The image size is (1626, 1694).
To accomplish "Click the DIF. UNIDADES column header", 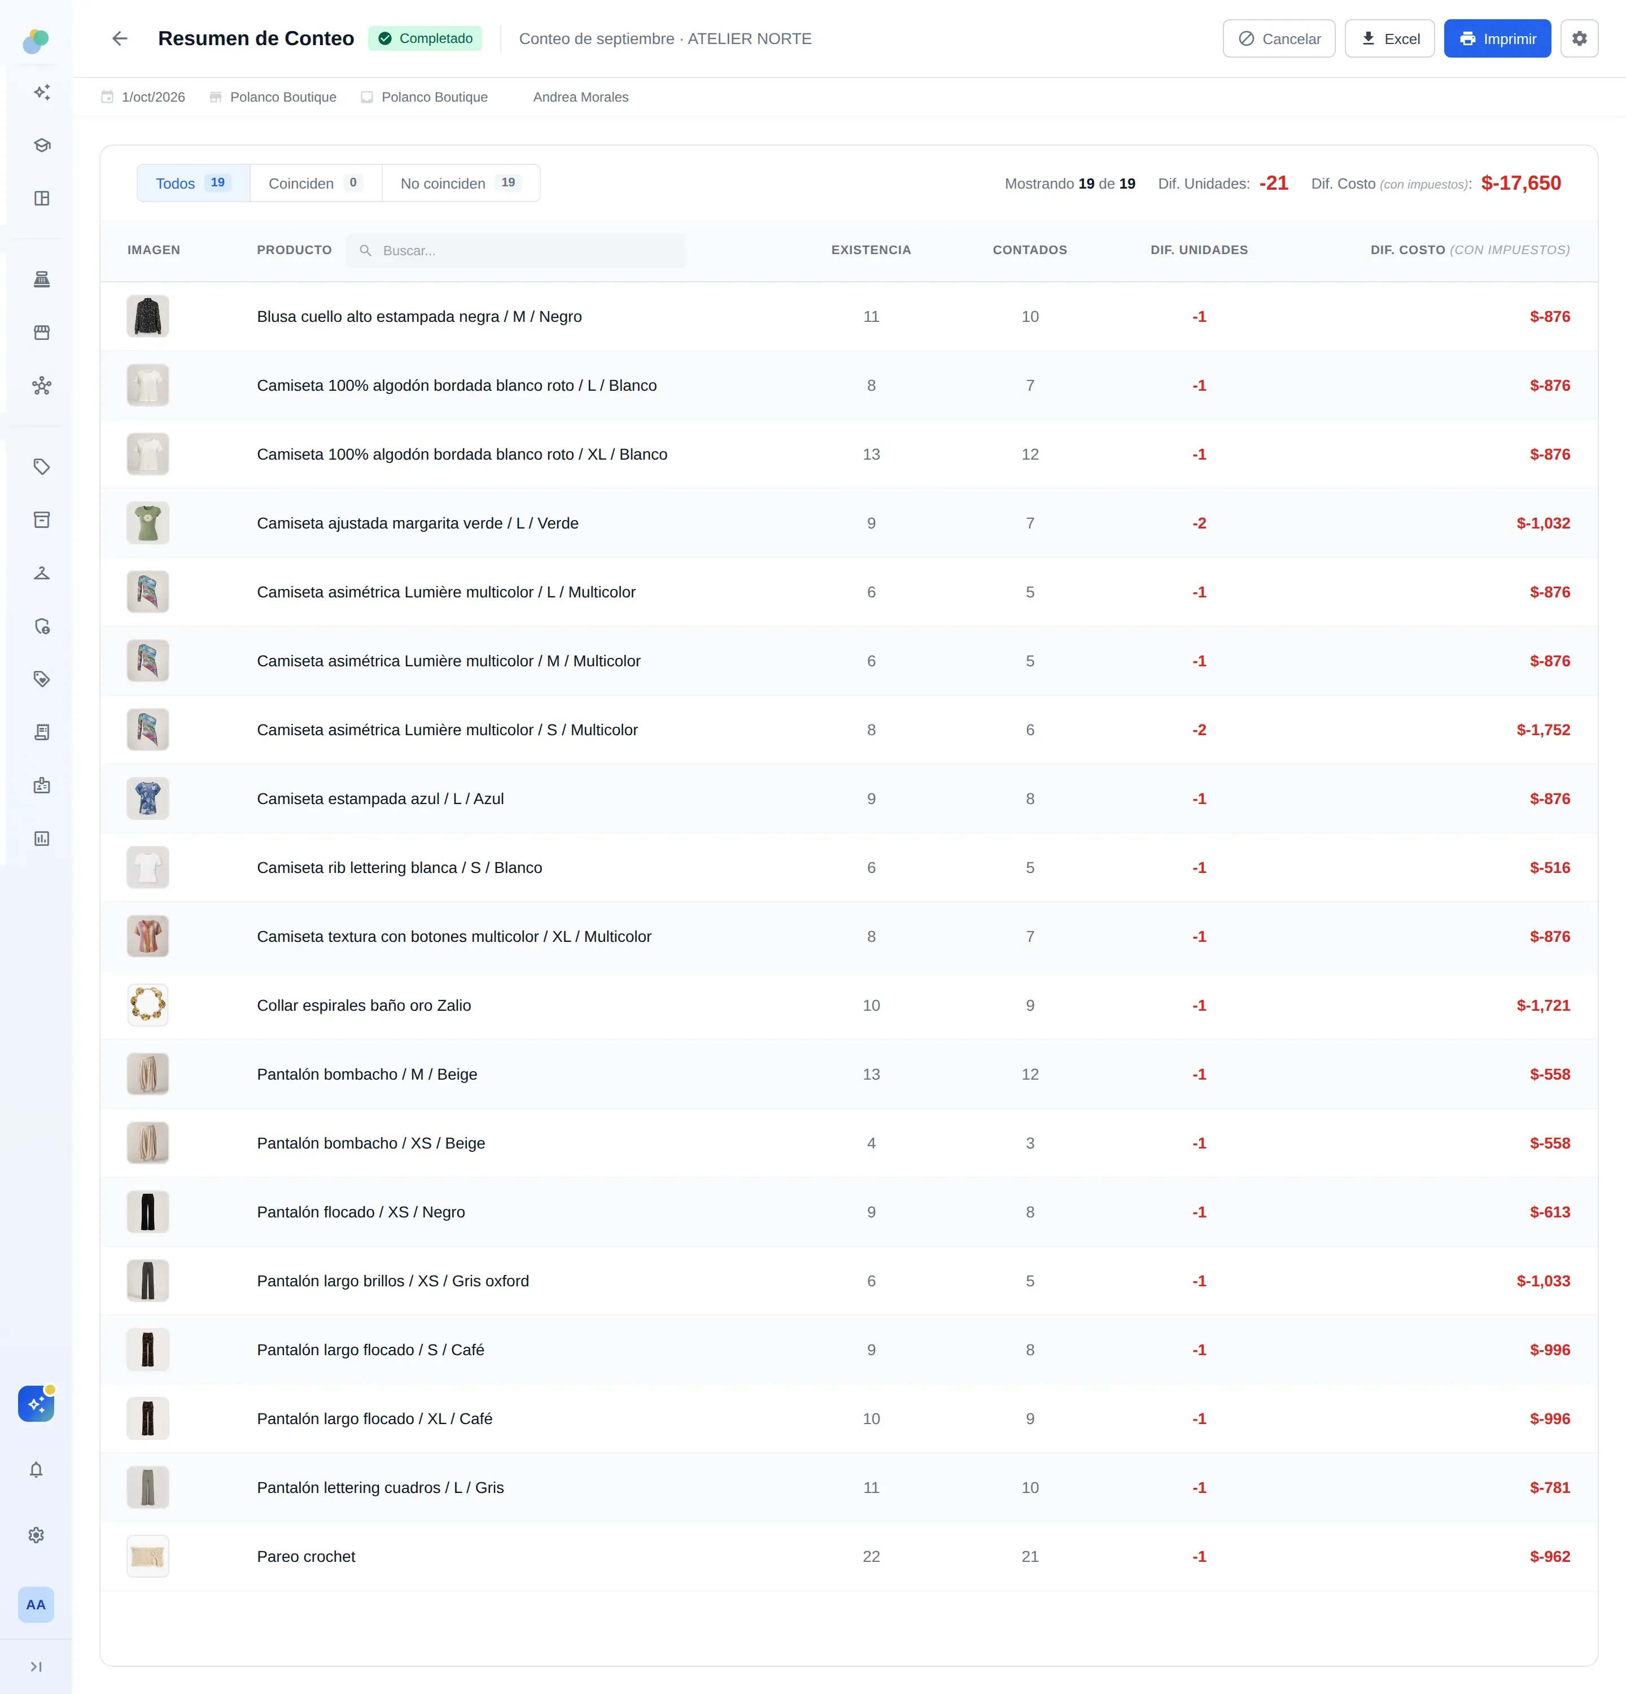I will pyautogui.click(x=1199, y=250).
